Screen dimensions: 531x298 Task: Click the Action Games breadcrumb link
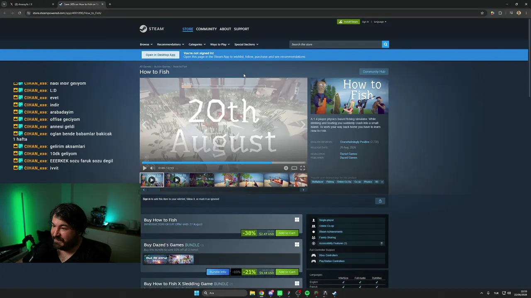pos(162,67)
